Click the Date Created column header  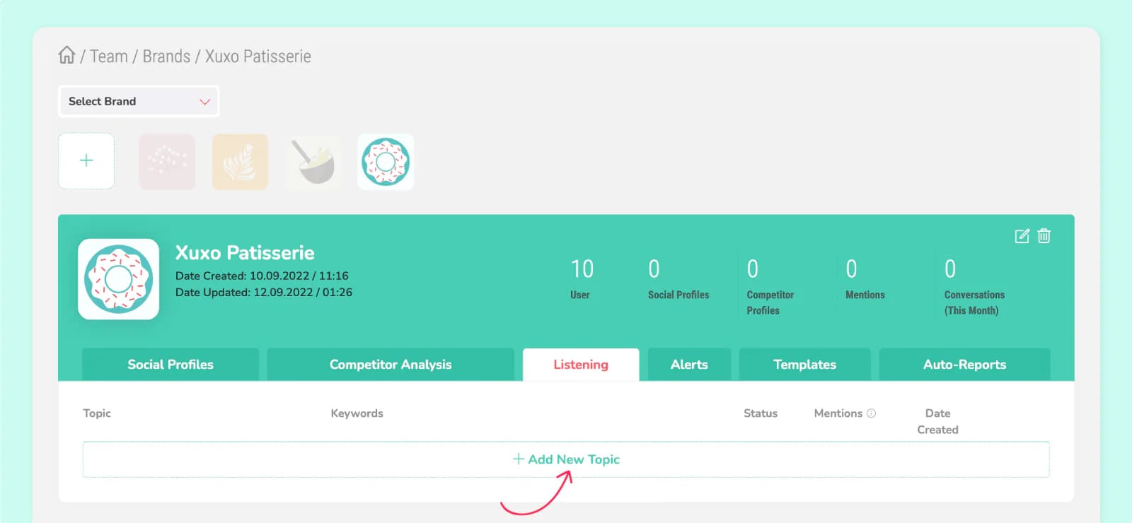click(x=938, y=421)
